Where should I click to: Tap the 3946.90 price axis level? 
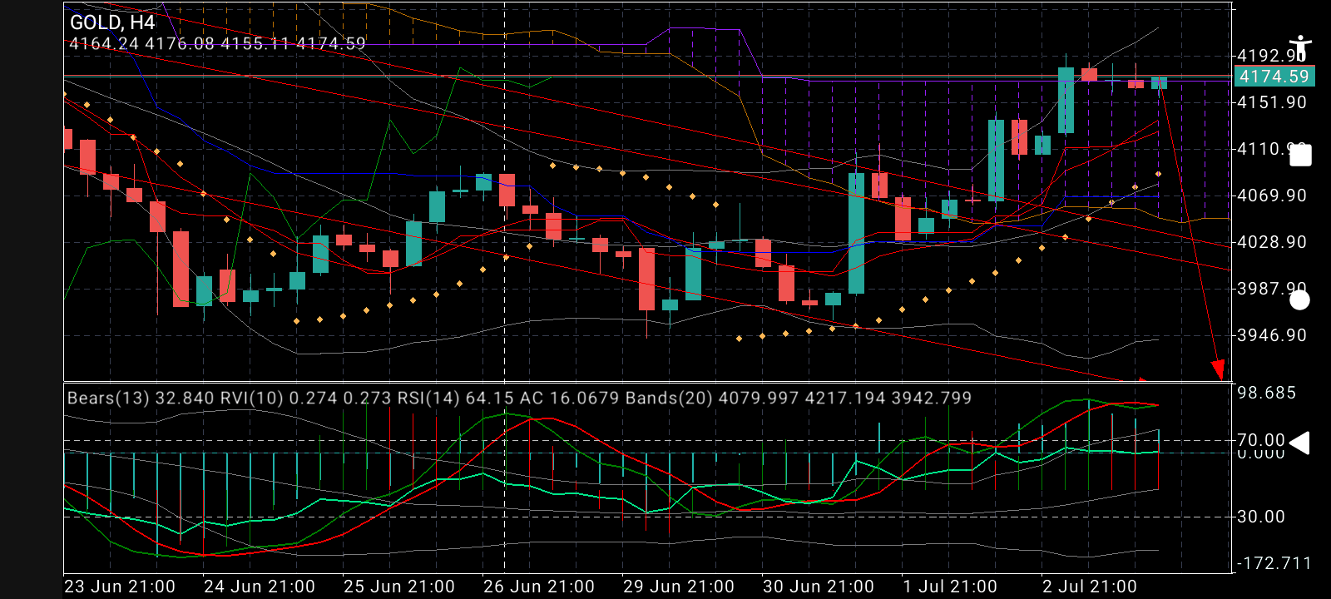pos(1272,335)
